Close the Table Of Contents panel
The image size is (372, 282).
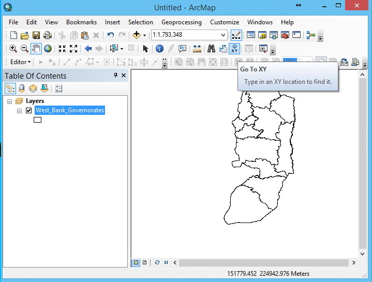click(124, 76)
